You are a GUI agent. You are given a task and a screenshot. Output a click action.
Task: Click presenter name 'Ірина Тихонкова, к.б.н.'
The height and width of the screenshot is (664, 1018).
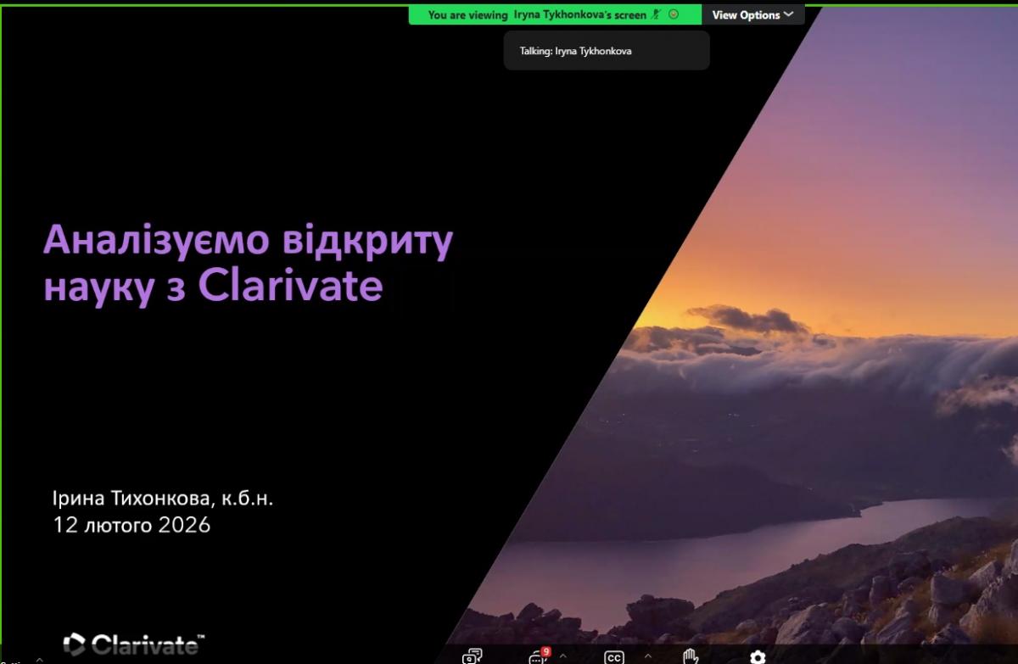click(163, 499)
